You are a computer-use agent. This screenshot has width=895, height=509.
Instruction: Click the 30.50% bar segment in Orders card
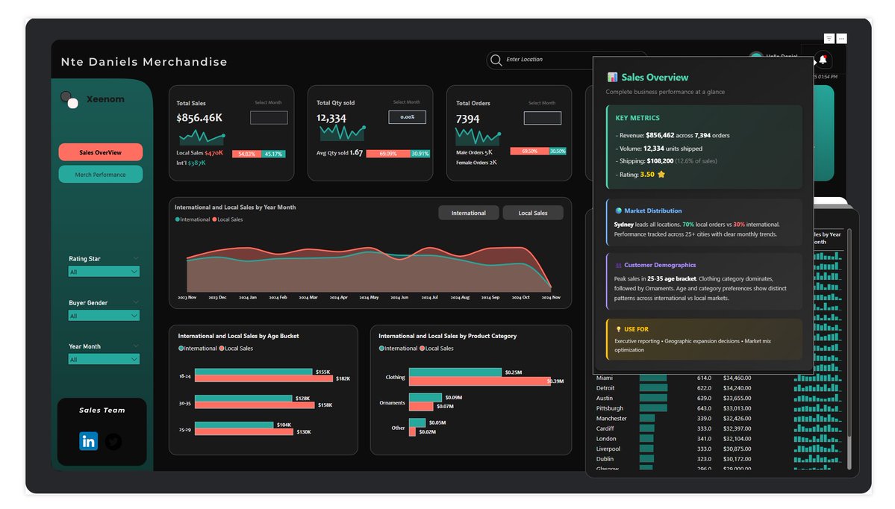[x=558, y=152]
